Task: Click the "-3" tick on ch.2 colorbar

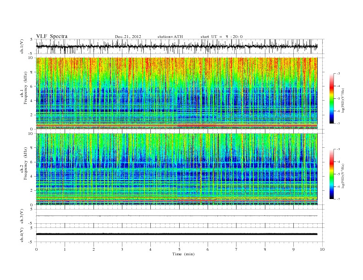Action: coord(338,149)
